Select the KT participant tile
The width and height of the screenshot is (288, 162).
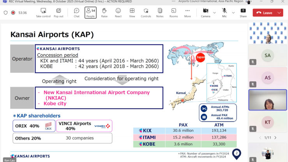coord(267,122)
